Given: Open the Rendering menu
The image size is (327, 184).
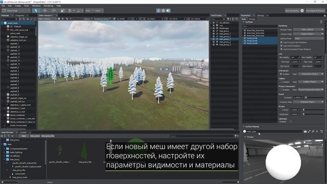Looking at the screenshot, I should pyautogui.click(x=49, y=6).
